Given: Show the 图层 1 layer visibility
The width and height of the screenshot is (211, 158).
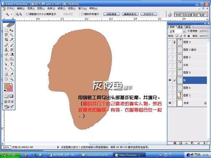Looking at the screenshot, I should (x=170, y=96).
